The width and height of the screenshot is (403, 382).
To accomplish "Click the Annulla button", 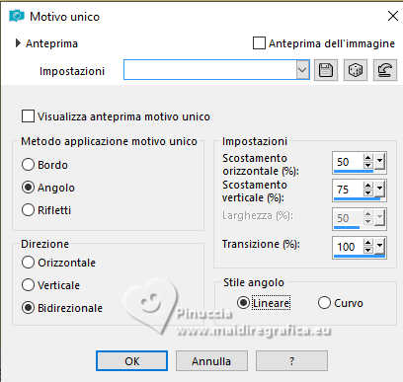I will [x=211, y=361].
